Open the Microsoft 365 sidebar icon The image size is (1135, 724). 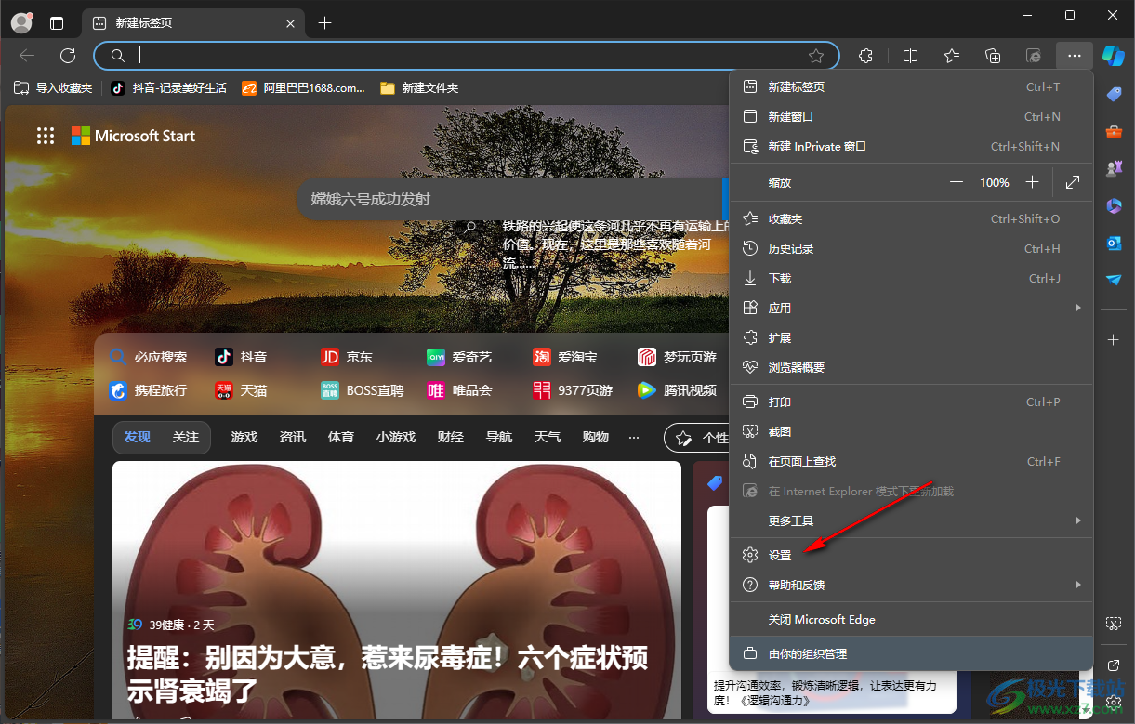(1114, 205)
